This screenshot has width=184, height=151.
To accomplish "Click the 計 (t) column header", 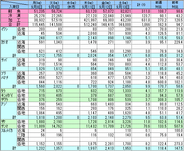I will [x=141, y=5].
